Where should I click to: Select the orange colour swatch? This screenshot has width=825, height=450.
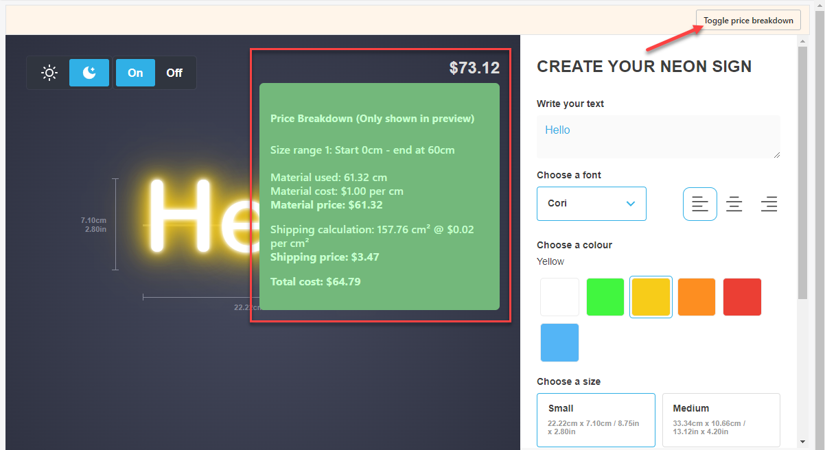[x=697, y=297]
